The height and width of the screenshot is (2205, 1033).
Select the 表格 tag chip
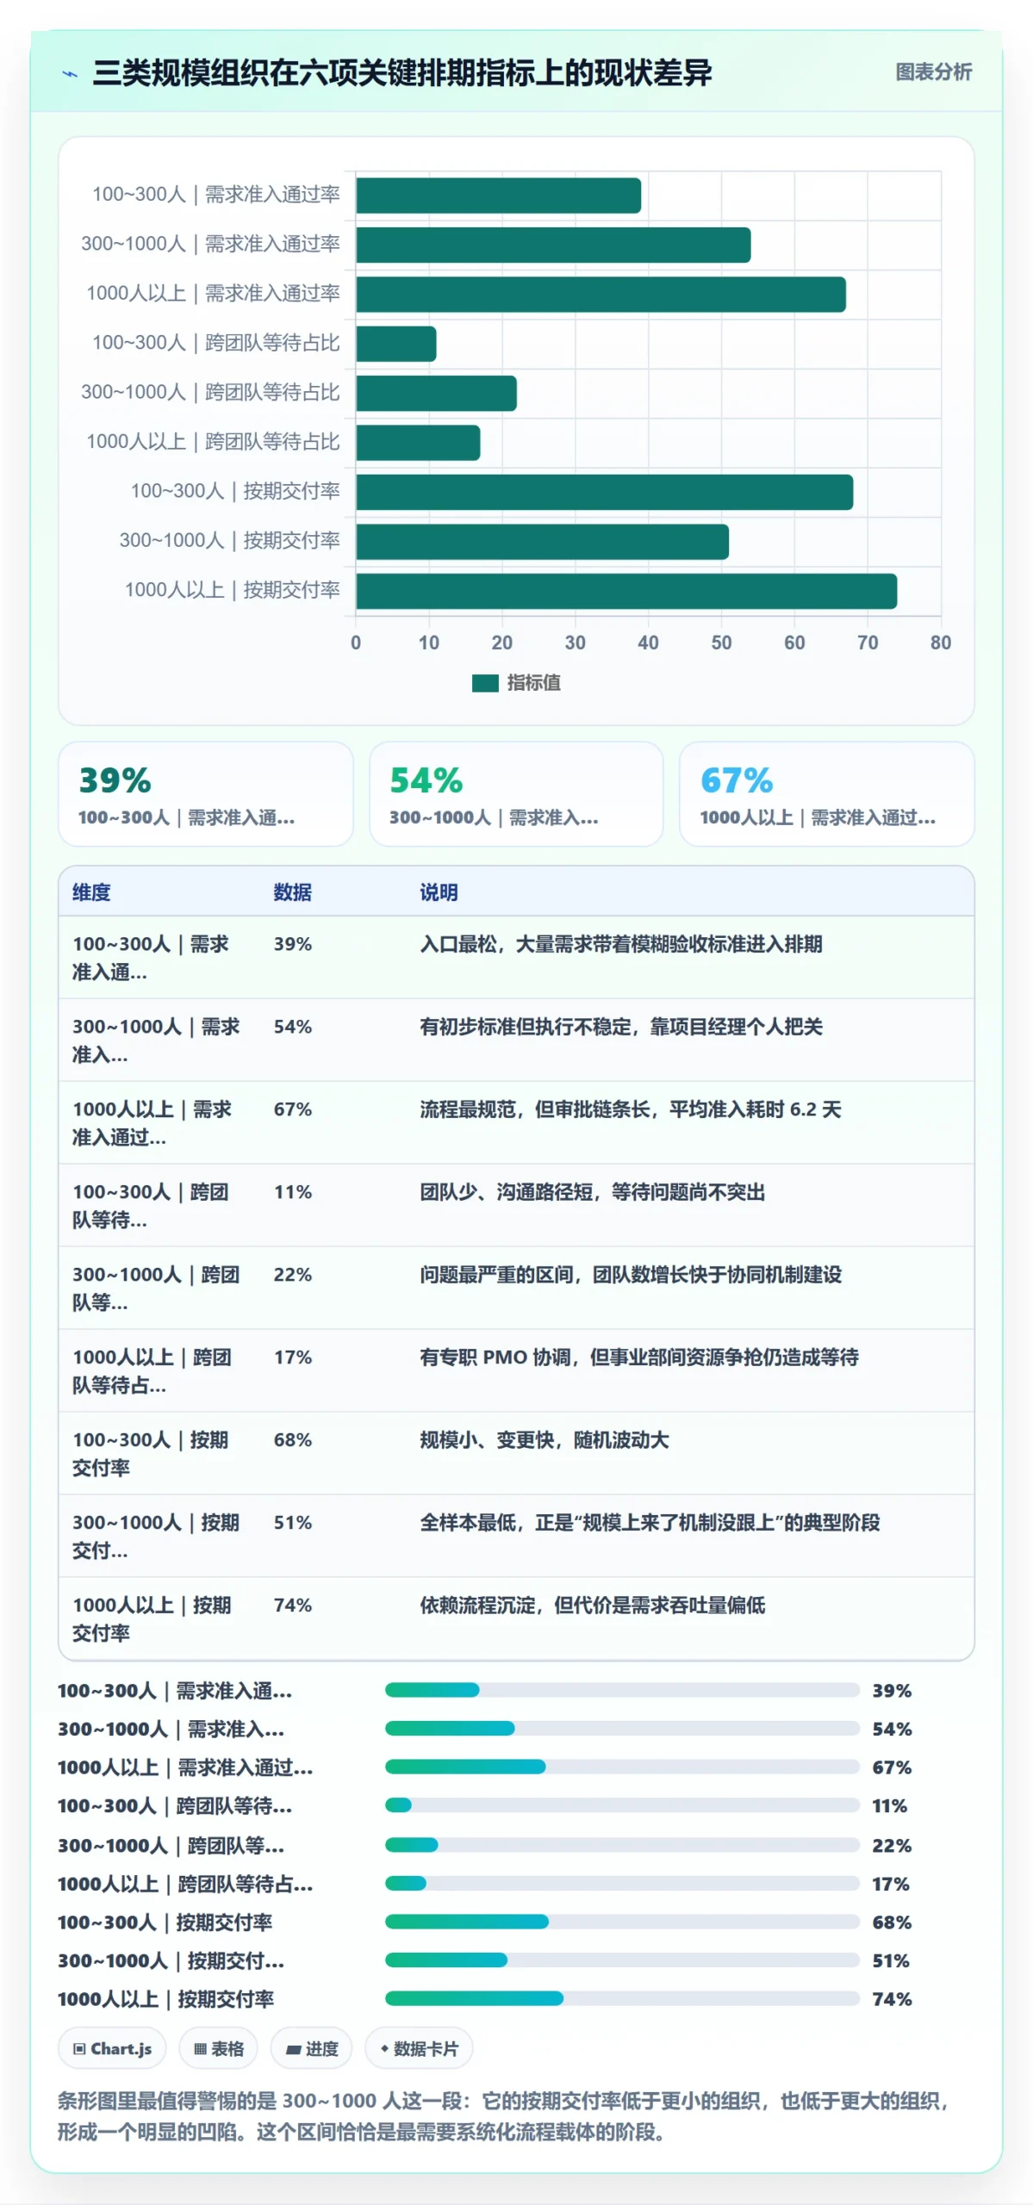tap(219, 2048)
